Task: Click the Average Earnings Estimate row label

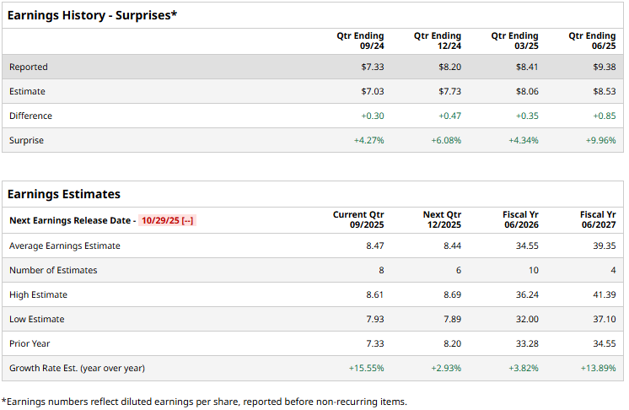Action: point(65,245)
